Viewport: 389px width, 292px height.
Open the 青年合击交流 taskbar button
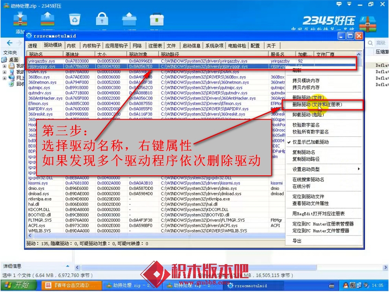pyautogui.click(x=72, y=286)
